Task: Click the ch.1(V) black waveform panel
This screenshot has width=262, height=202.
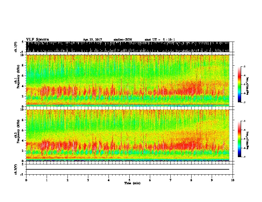Action: point(128,47)
